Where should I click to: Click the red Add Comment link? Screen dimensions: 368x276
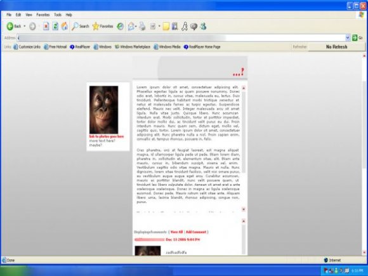[x=196, y=232]
